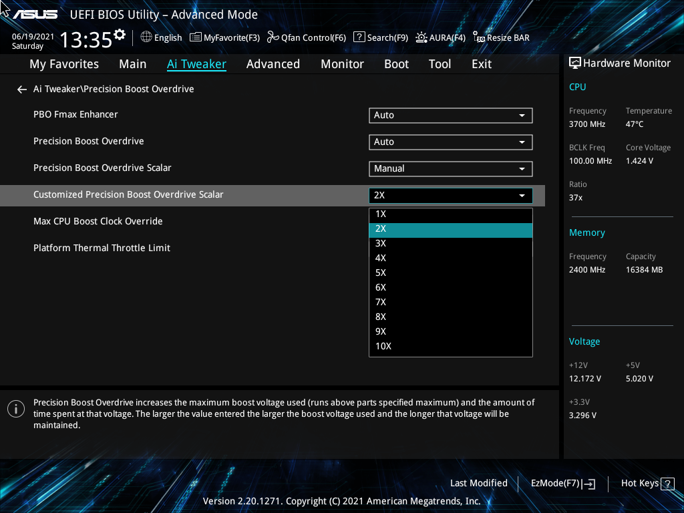Click the Last Modified button
684x513 pixels.
[x=478, y=483]
